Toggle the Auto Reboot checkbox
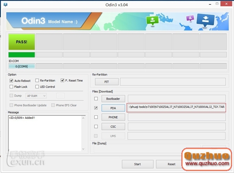 [11, 81]
